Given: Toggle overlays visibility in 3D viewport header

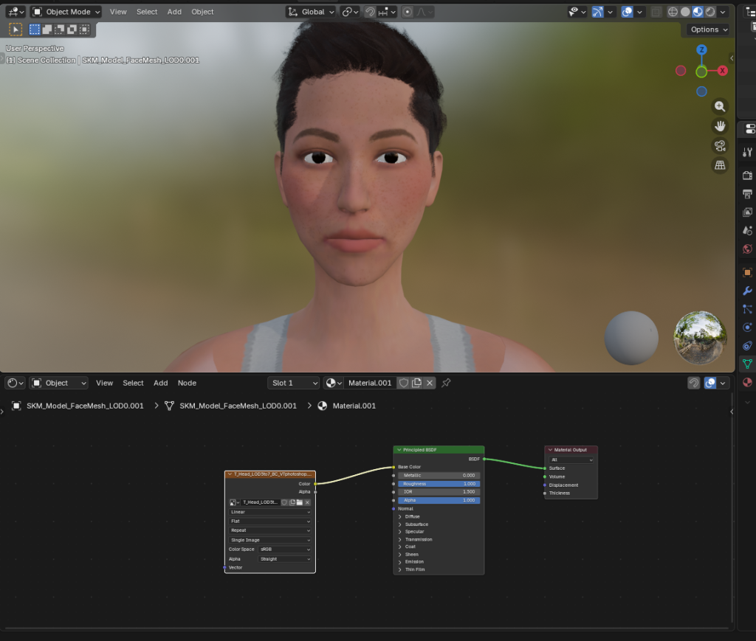Looking at the screenshot, I should pyautogui.click(x=627, y=12).
